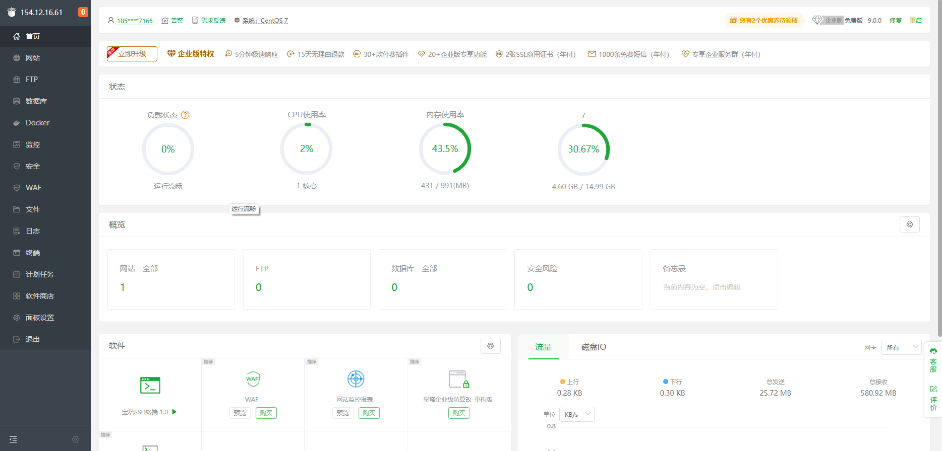Click the orange notification badge
Image resolution: width=942 pixels, height=451 pixels.
[x=83, y=12]
